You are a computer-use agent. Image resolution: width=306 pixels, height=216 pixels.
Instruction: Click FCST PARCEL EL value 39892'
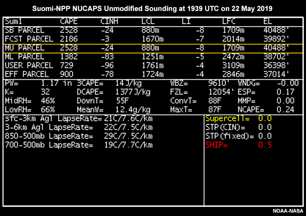pos(276,39)
